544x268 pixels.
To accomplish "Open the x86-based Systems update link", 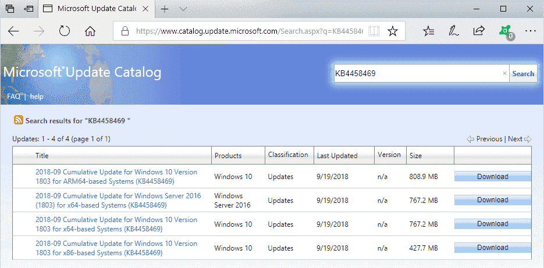I will pos(116,248).
